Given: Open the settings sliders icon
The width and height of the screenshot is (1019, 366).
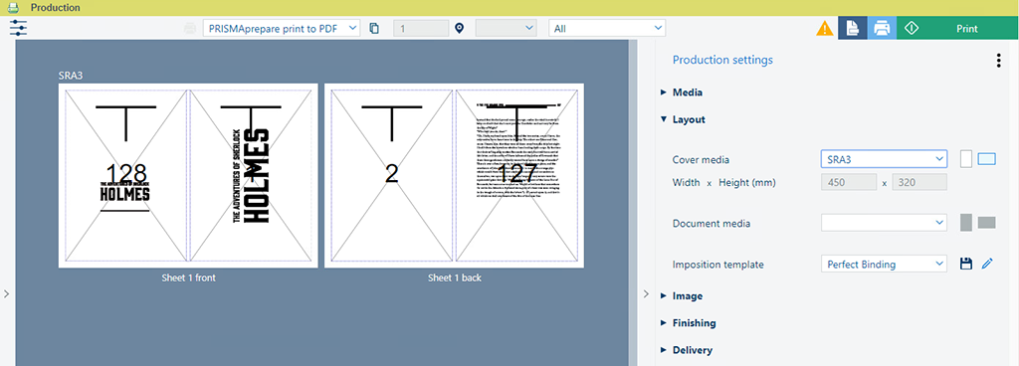Looking at the screenshot, I should click(x=18, y=28).
